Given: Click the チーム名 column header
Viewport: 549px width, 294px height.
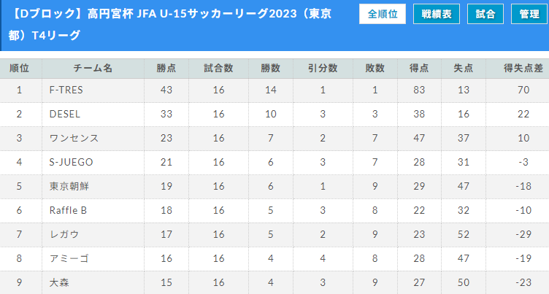Looking at the screenshot, I should [93, 68].
